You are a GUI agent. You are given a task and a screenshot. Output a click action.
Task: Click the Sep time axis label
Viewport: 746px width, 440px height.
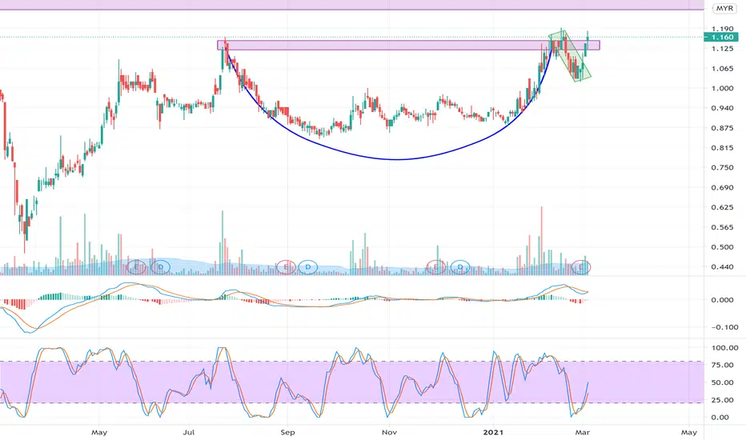click(287, 432)
